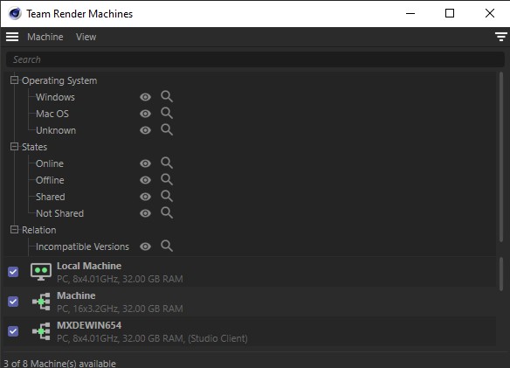This screenshot has height=368, width=510.
Task: Click the Local Machine monitor icon
Action: point(41,272)
